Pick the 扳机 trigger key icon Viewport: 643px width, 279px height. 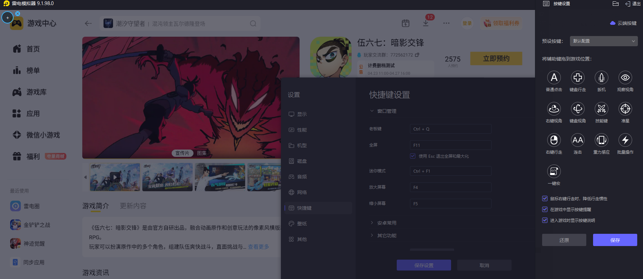(602, 78)
